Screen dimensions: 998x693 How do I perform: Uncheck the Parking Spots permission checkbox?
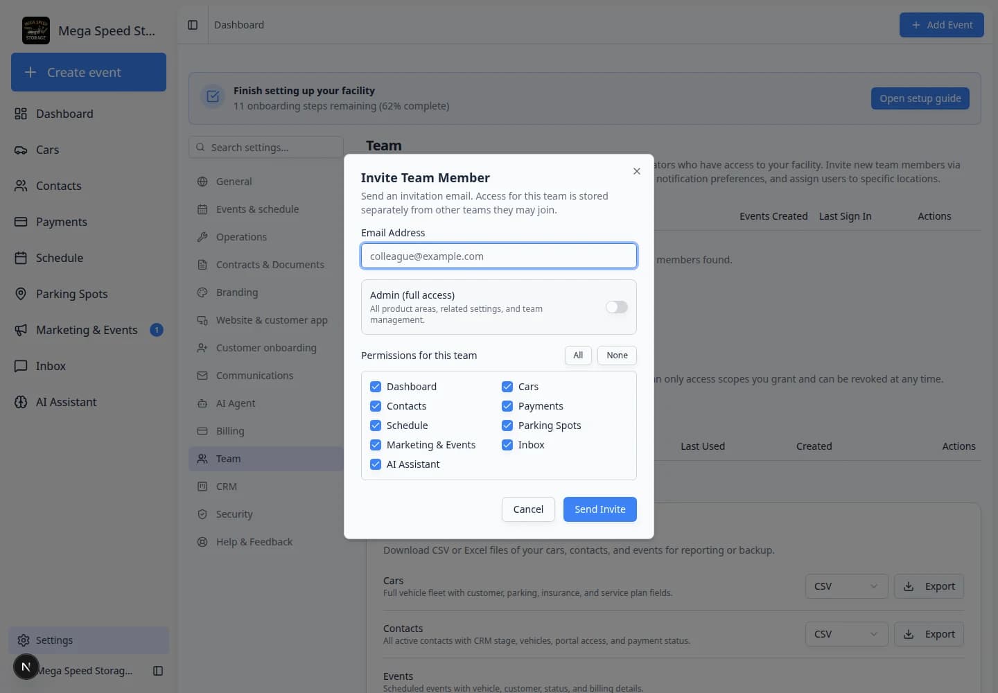coord(507,426)
